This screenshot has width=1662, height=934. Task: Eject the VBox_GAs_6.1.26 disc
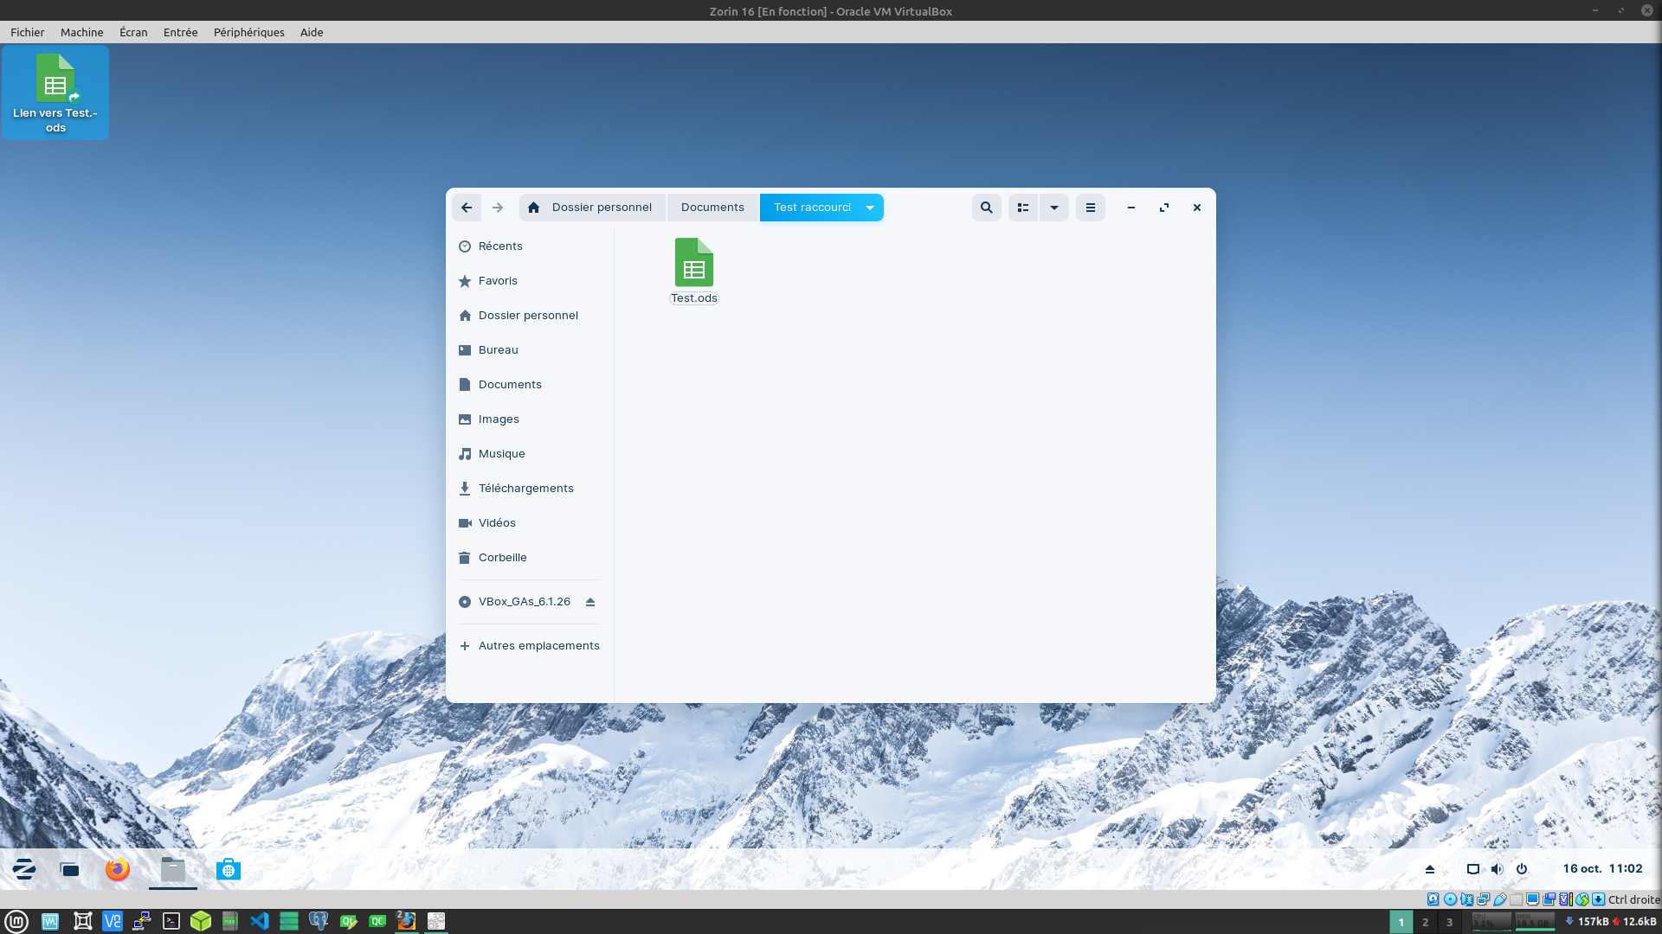point(590,602)
